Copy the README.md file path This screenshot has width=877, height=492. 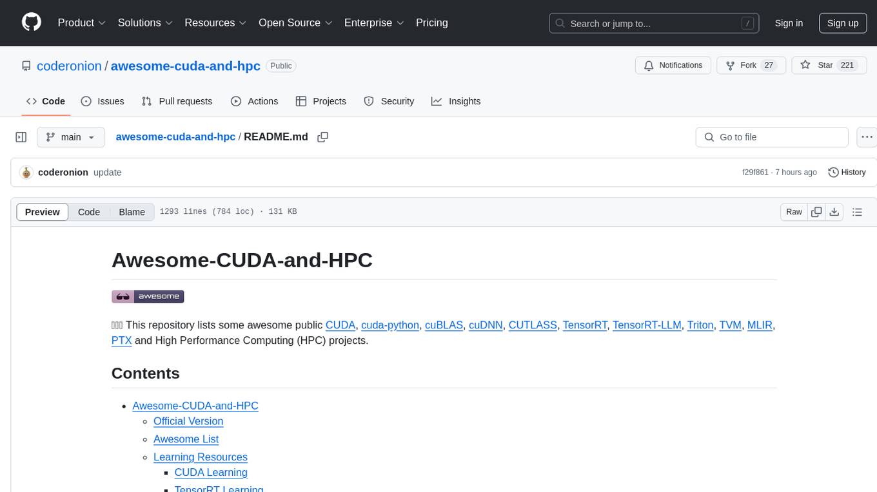pyautogui.click(x=323, y=137)
